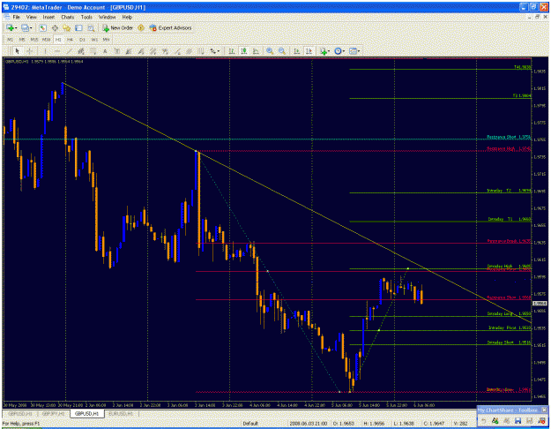Open the New Chart icon

coord(11,27)
